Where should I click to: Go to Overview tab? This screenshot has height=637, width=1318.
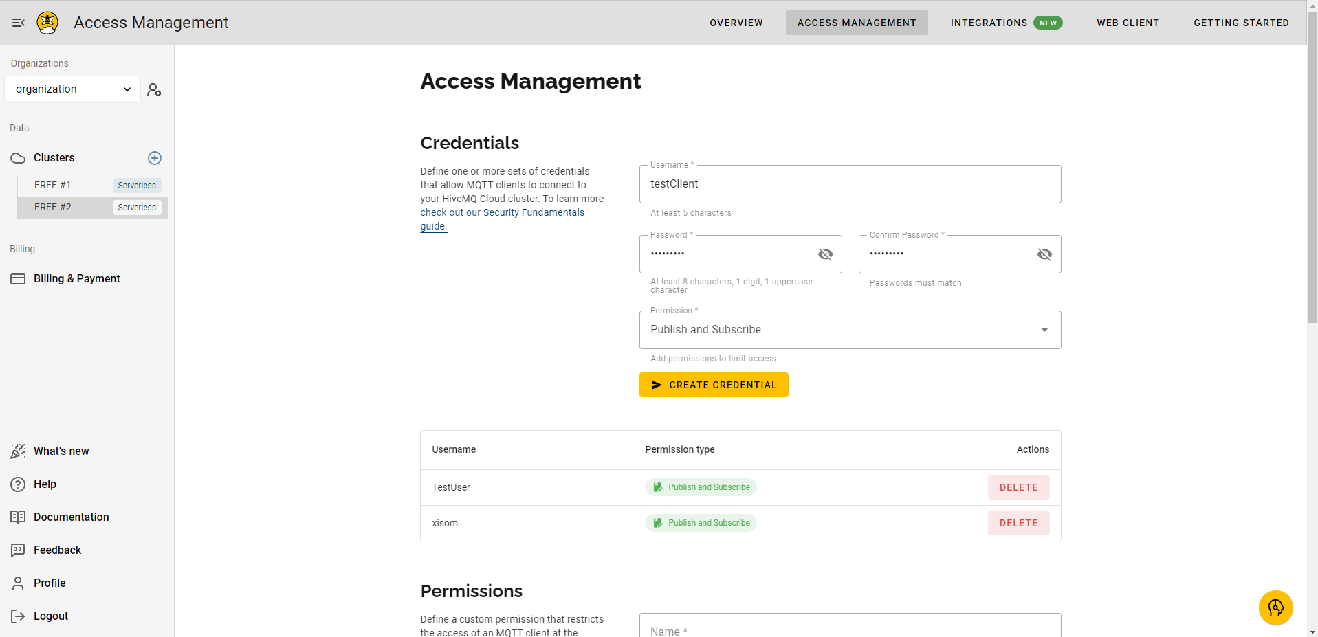736,23
